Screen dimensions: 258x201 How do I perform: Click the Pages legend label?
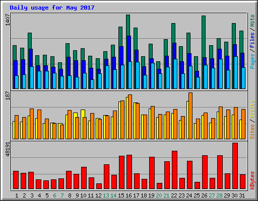point(252,61)
